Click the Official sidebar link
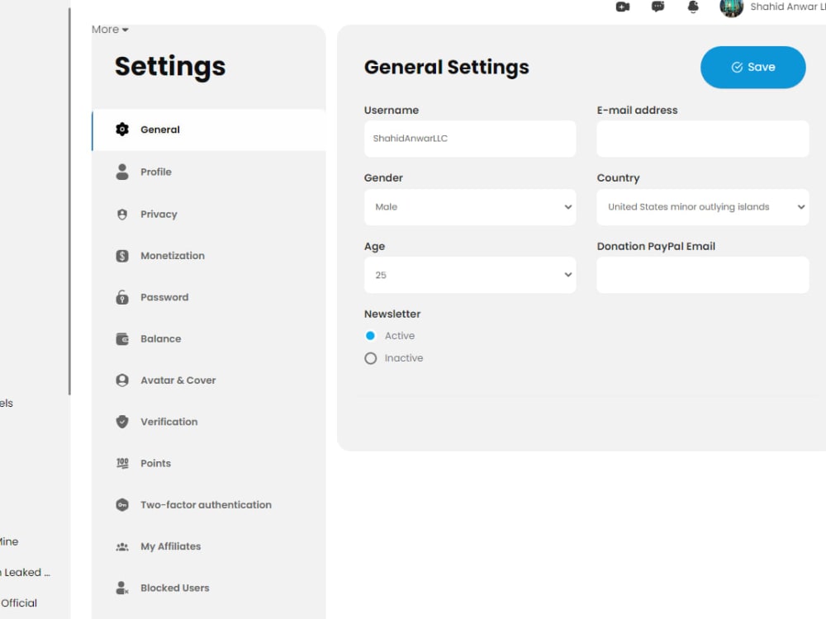826x619 pixels. click(19, 603)
